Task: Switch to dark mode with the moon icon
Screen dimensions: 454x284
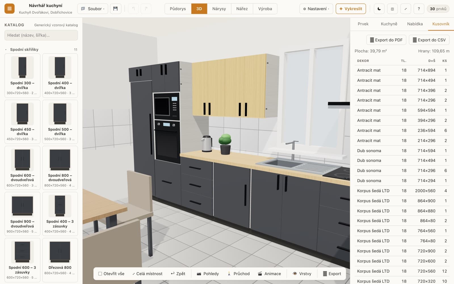Action: click(379, 9)
